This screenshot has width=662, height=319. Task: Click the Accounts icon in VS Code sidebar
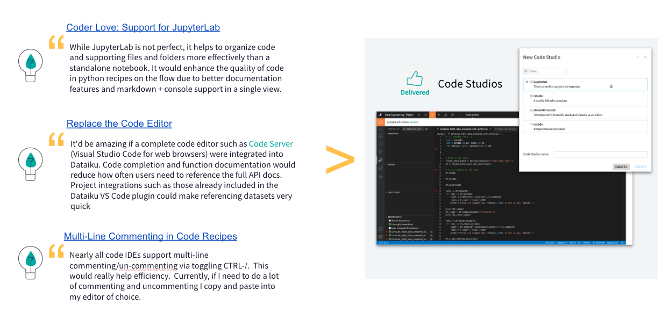click(381, 229)
